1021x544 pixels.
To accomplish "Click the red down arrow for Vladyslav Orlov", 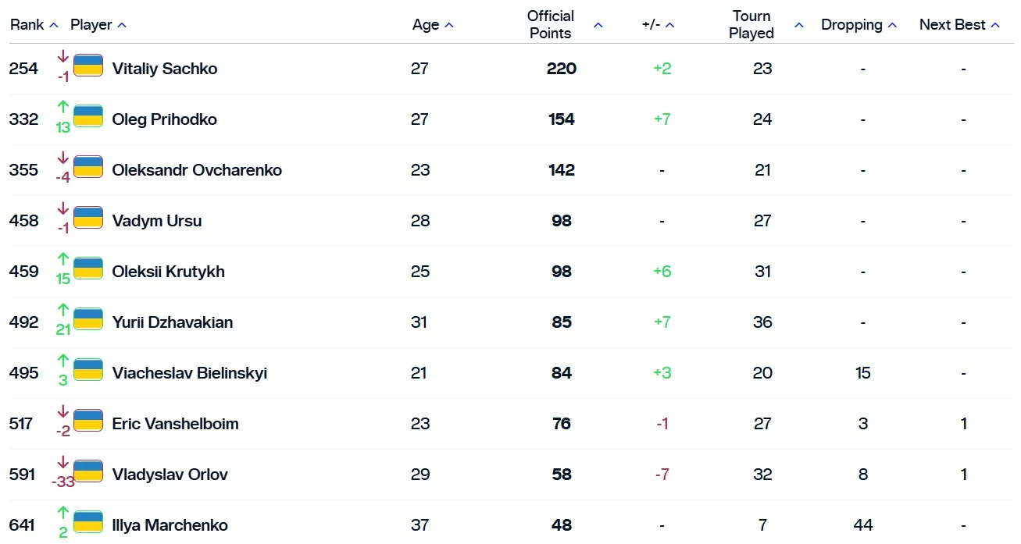I will pos(63,462).
